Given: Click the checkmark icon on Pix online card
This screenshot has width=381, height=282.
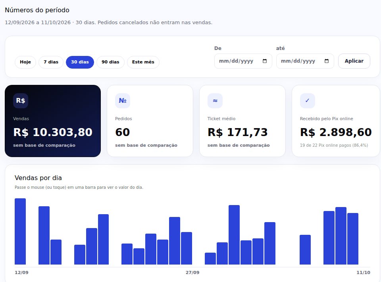Looking at the screenshot, I should [x=307, y=101].
